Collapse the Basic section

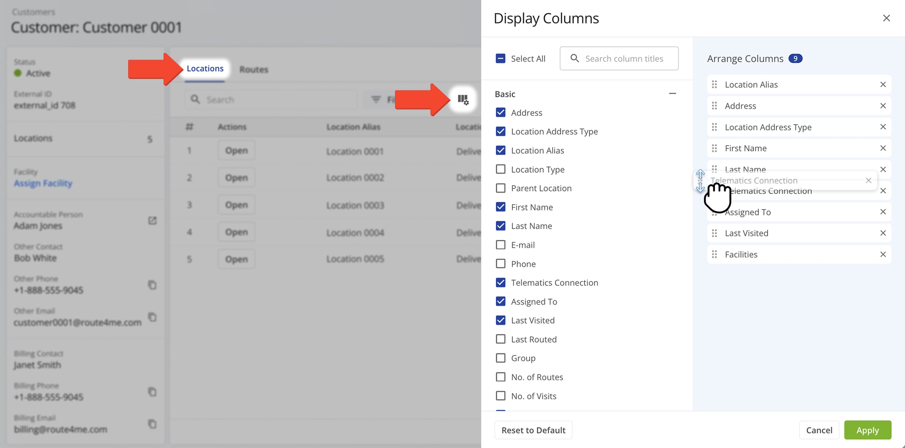point(672,93)
